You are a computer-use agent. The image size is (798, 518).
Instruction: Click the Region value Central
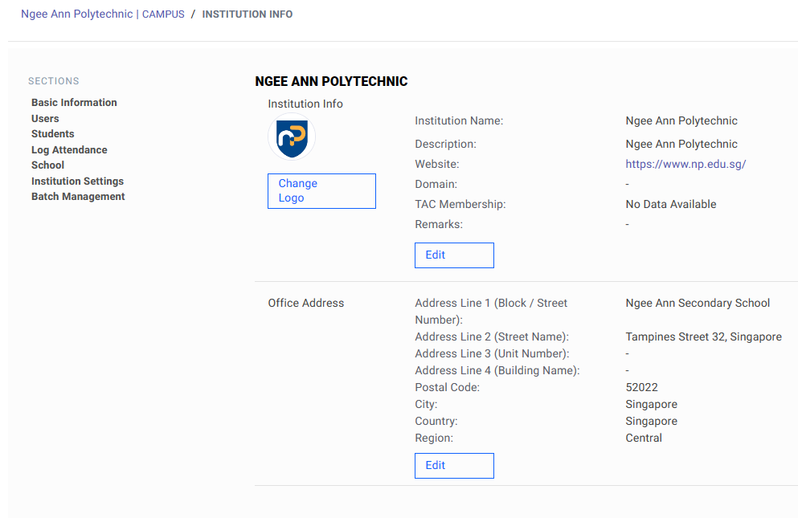[644, 438]
